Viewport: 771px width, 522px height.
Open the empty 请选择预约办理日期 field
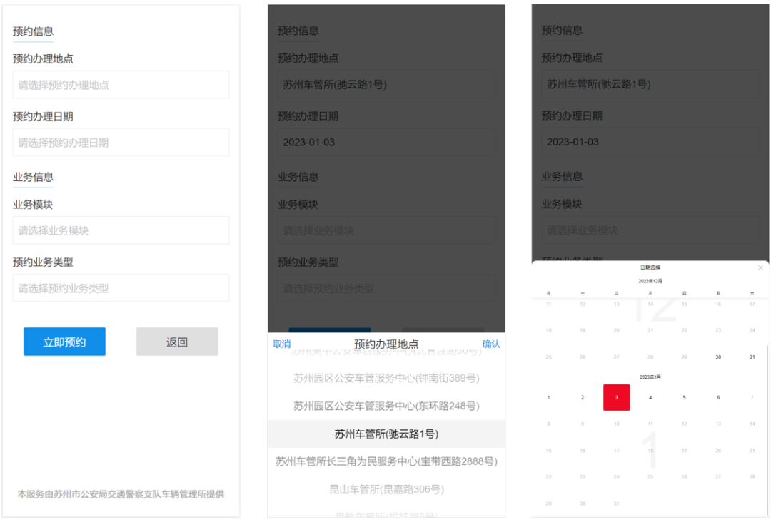point(121,143)
